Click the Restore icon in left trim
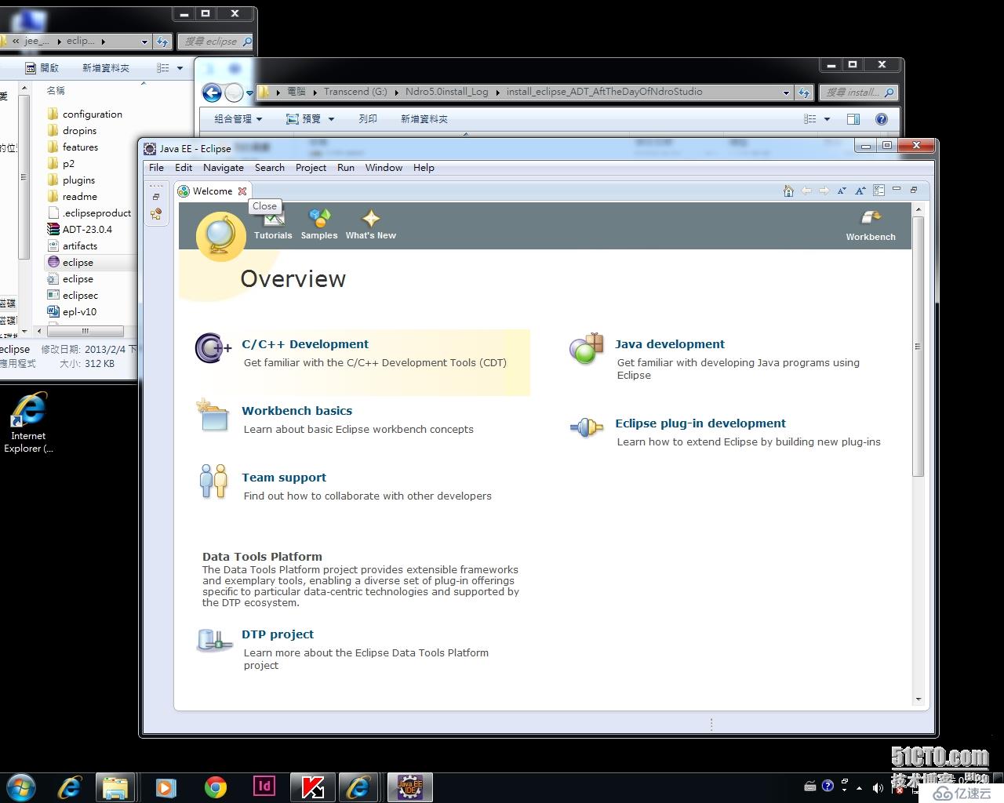This screenshot has width=1004, height=803. (156, 197)
